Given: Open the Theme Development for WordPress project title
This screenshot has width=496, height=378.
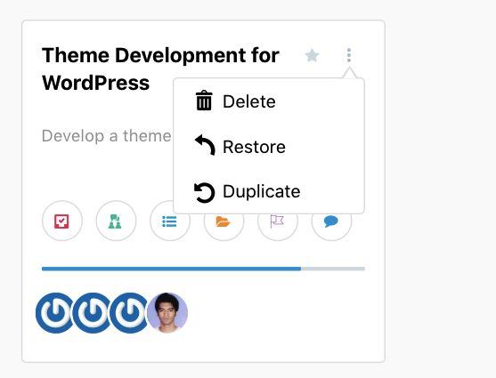Looking at the screenshot, I should (160, 68).
